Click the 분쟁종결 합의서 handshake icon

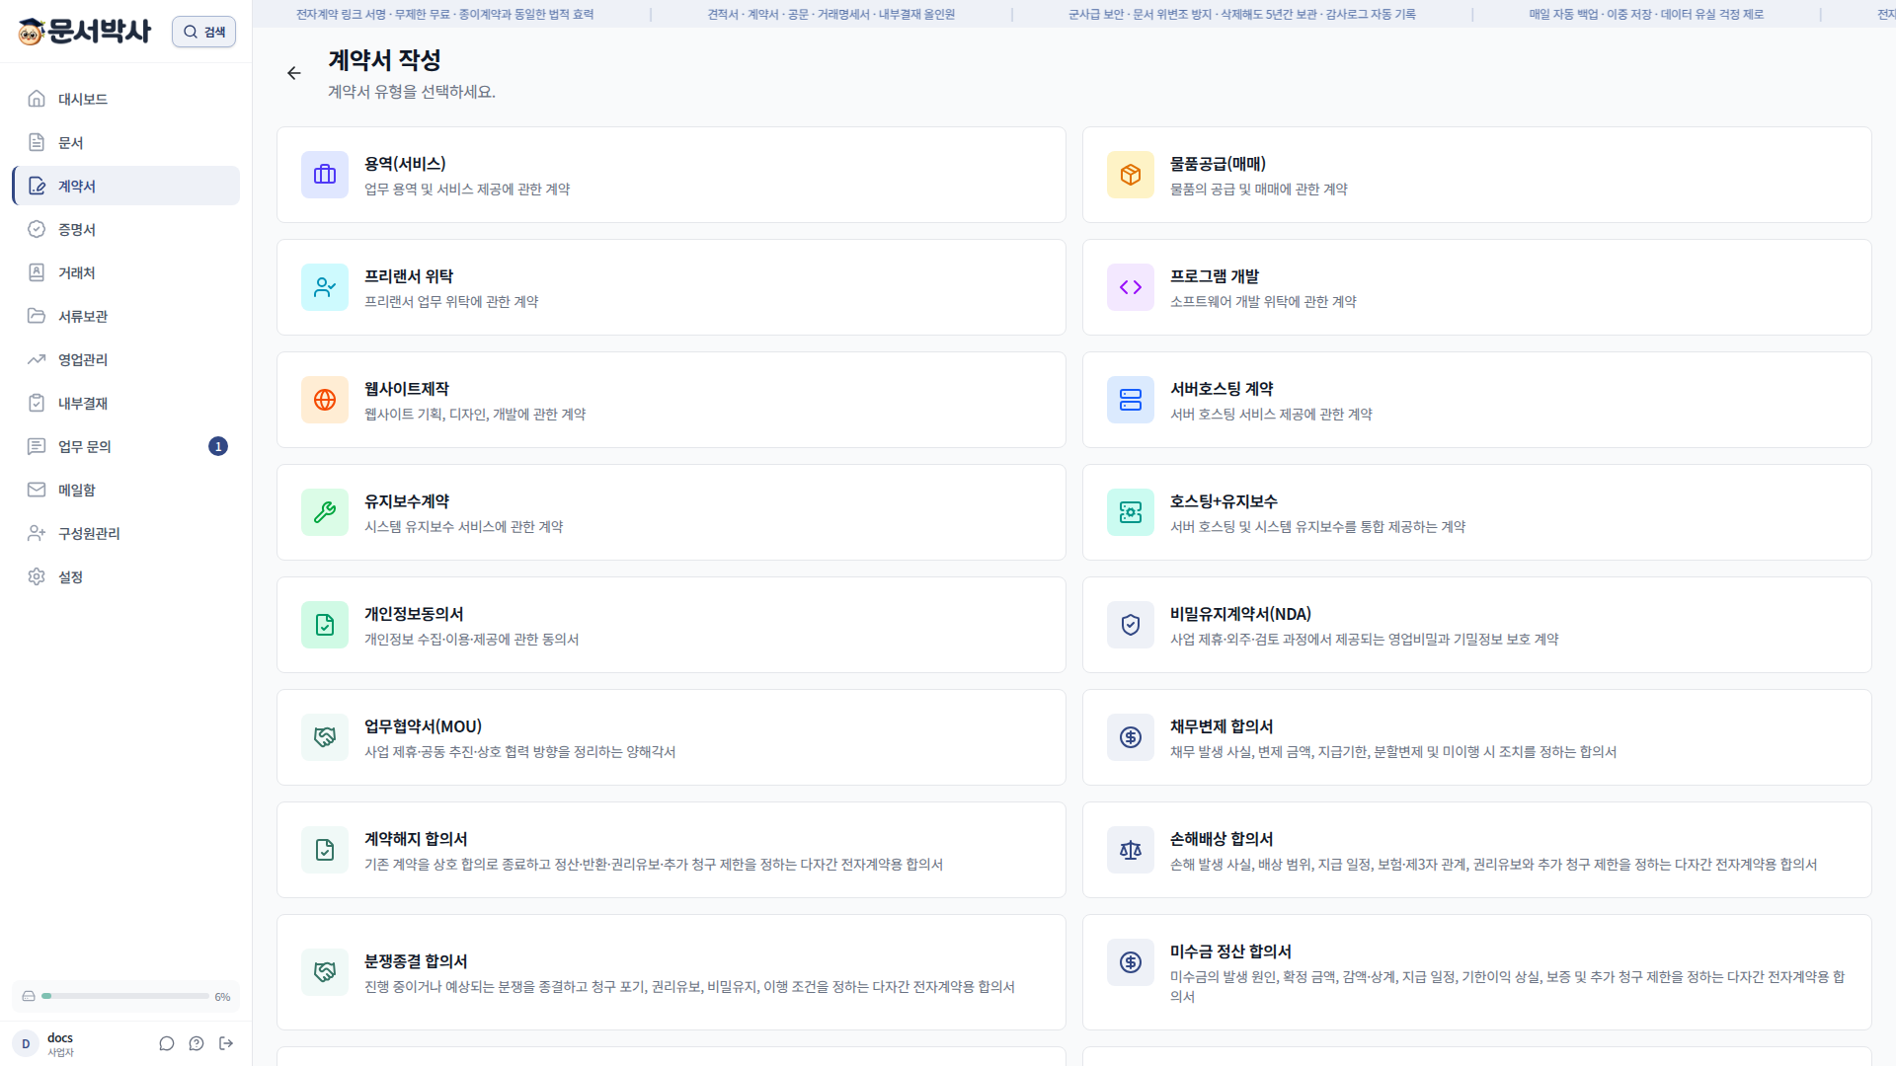[x=325, y=972]
